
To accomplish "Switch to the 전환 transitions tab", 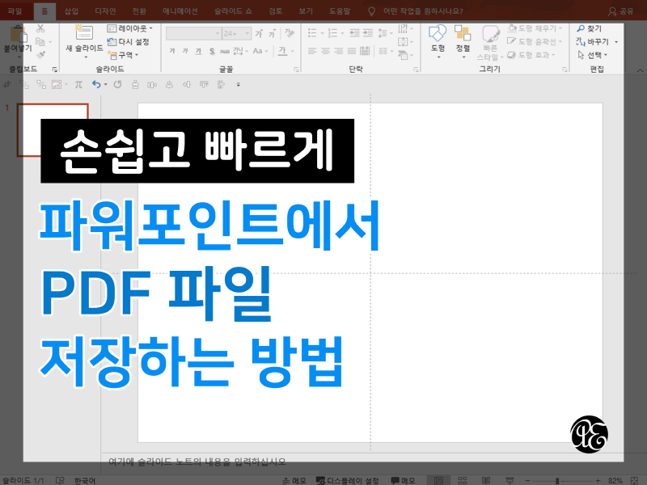I will (139, 11).
